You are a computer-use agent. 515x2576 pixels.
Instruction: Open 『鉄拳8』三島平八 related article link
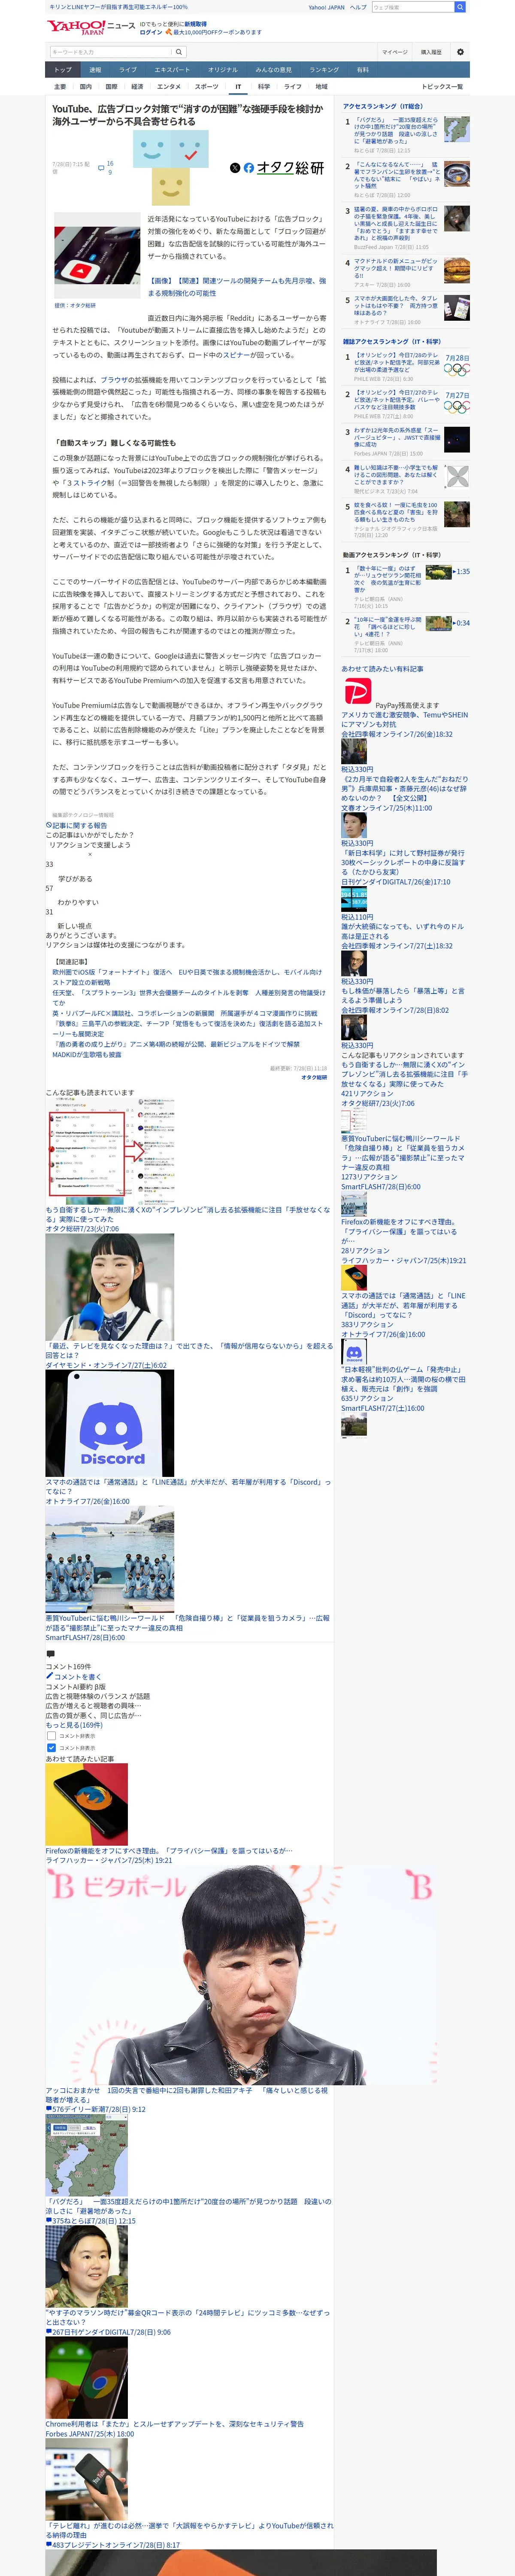pos(188,1030)
